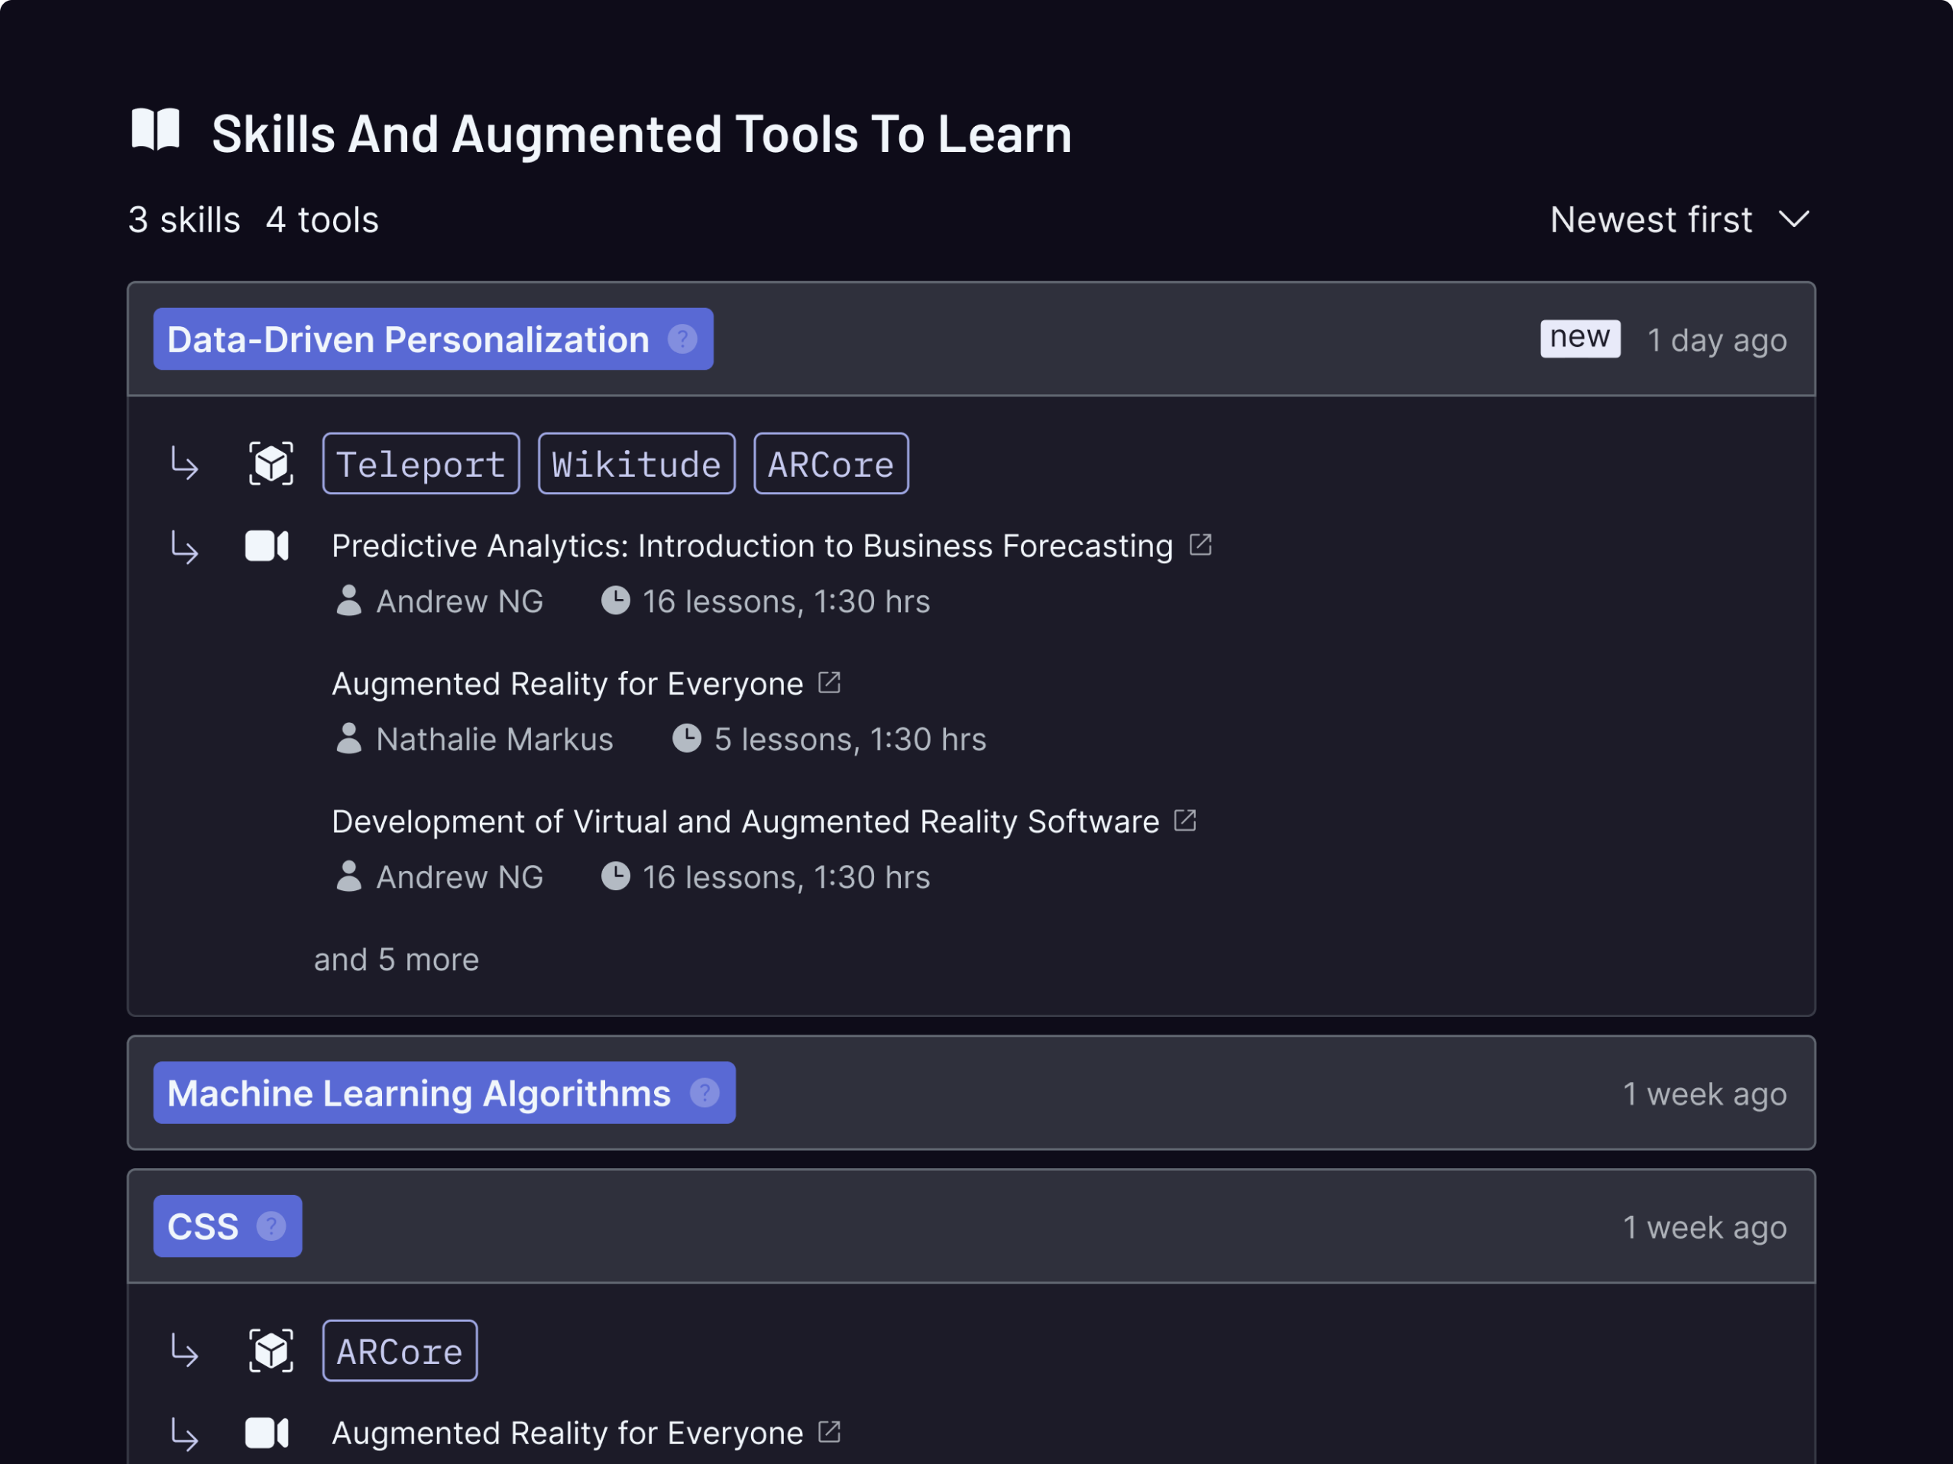This screenshot has height=1464, width=1953.
Task: Show the 'and 5 more' courses
Action: [x=397, y=960]
